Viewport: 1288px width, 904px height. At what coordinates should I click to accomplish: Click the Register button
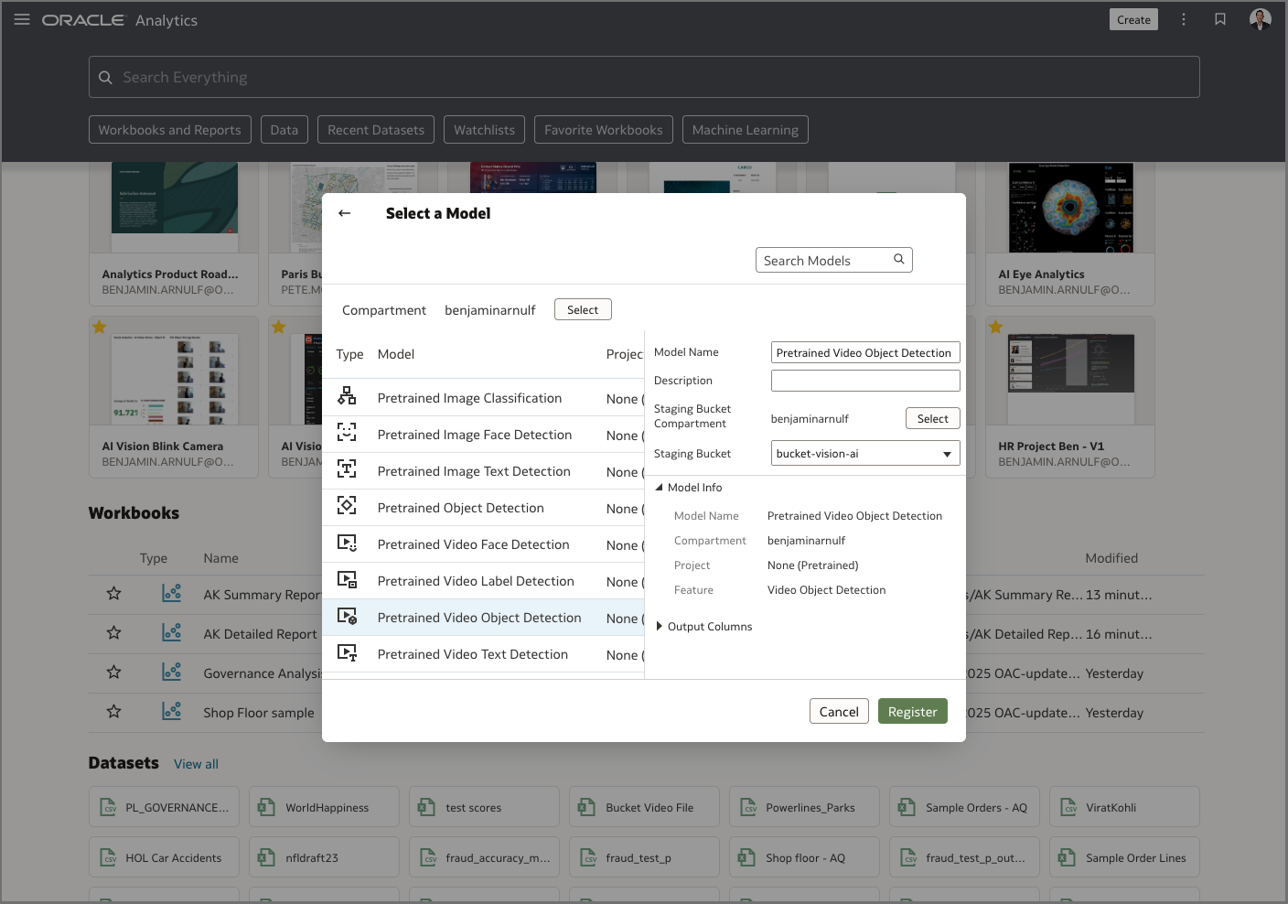(x=912, y=711)
